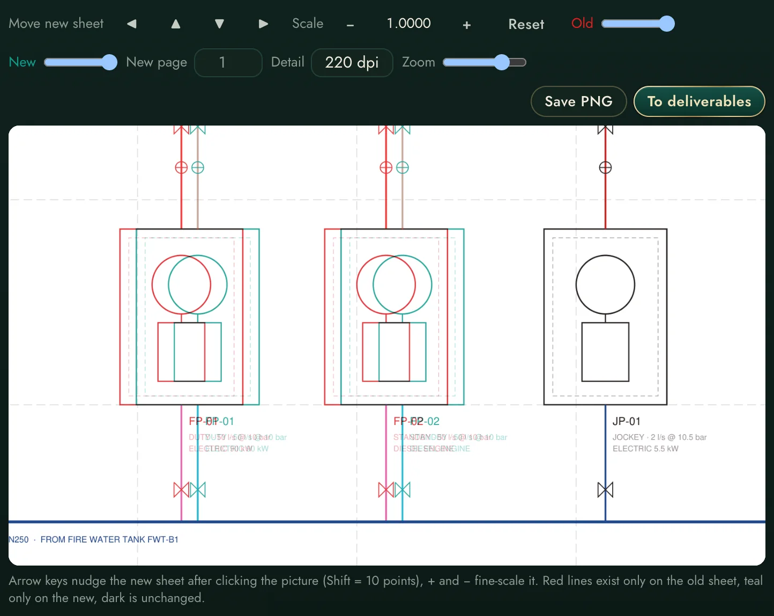Reset the sheet alignment
This screenshot has width=774, height=616.
[x=526, y=24]
